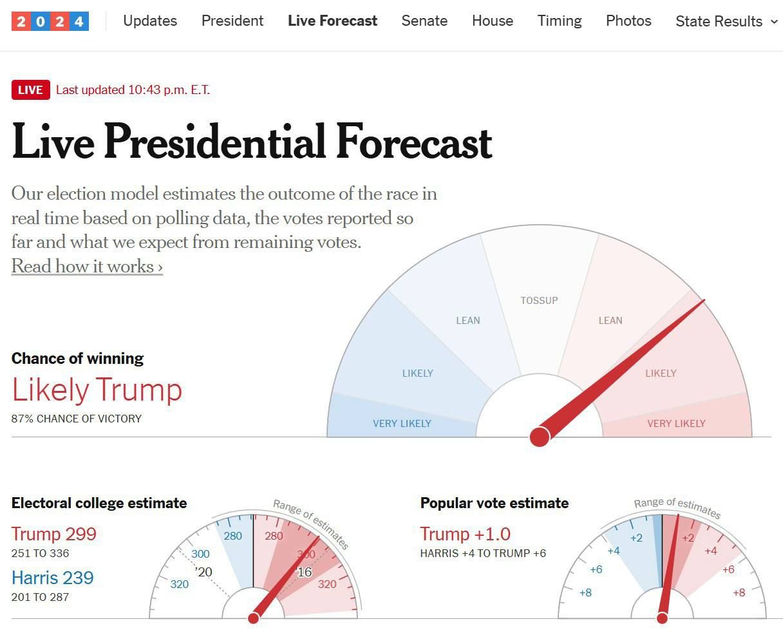Click the red needle hub of main gauge
This screenshot has height=644, width=783.
point(540,437)
